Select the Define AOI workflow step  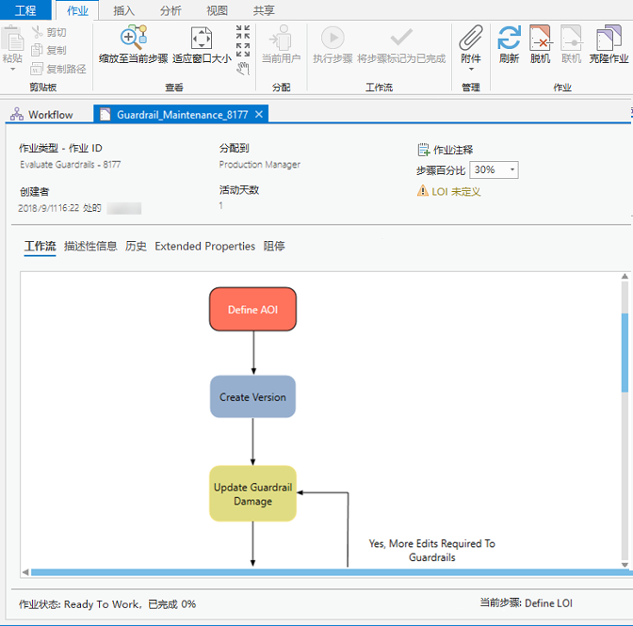pos(252,310)
